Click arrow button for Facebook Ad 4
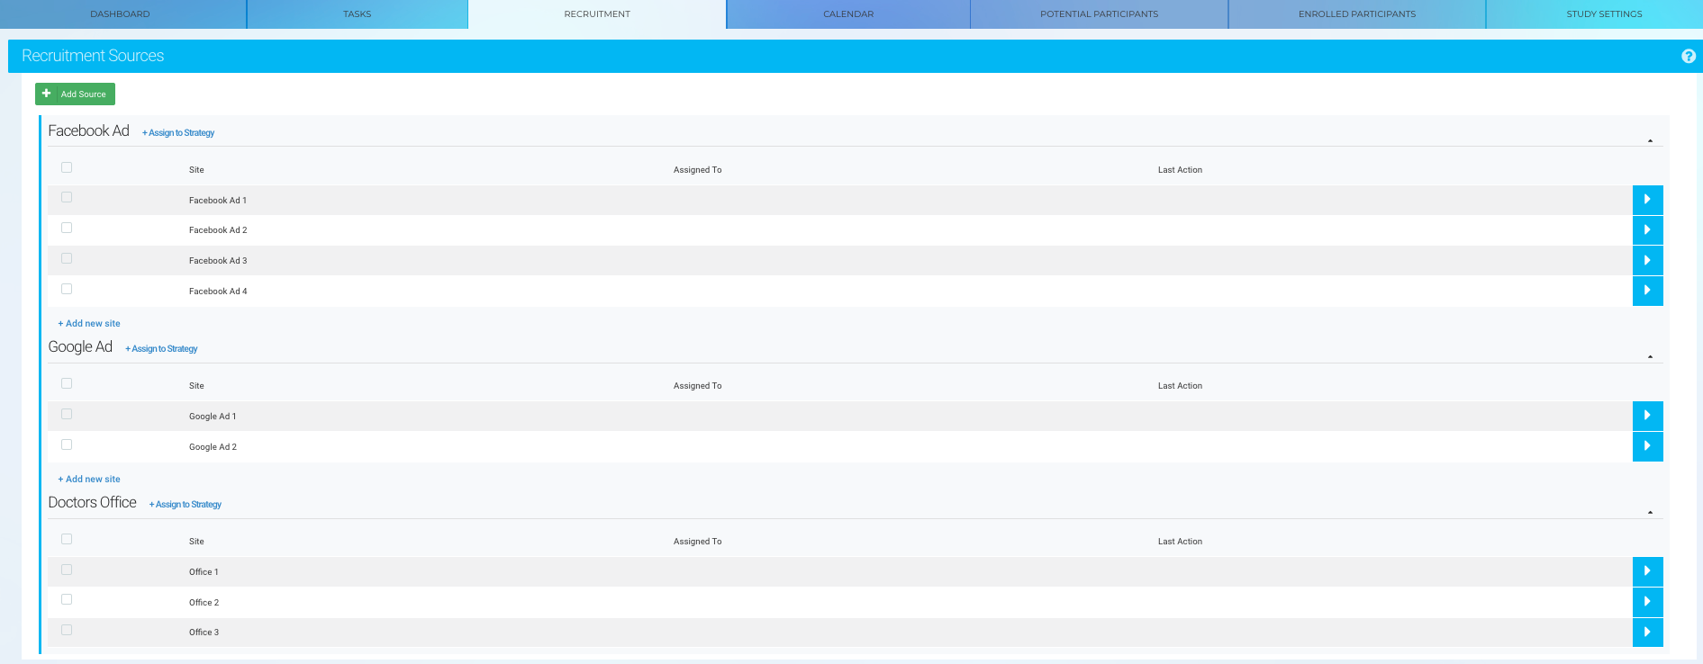This screenshot has height=664, width=1703. [x=1647, y=291]
